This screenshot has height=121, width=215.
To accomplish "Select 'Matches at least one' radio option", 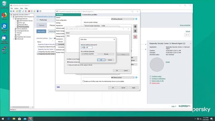I will pyautogui.click(x=68, y=62).
